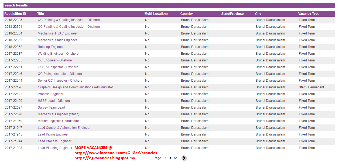Sort by Country column header

187,14
